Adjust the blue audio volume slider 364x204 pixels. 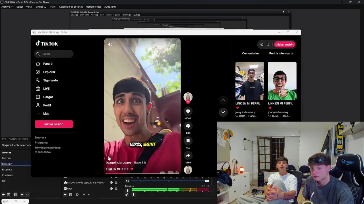click(x=169, y=181)
